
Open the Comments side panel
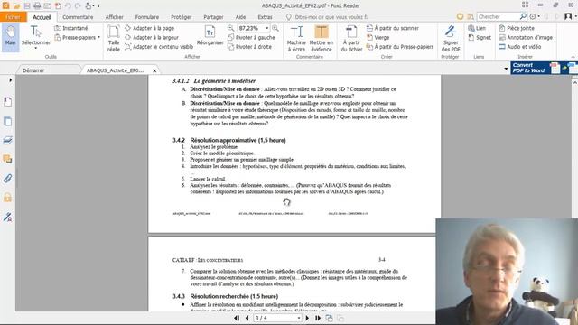(x=7, y=159)
